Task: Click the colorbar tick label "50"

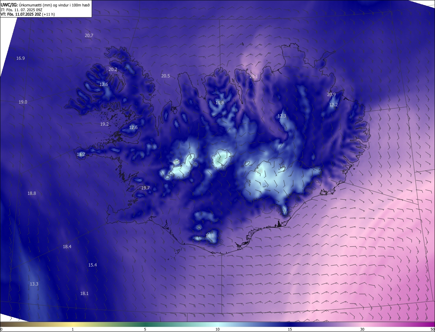Action: tap(432, 329)
